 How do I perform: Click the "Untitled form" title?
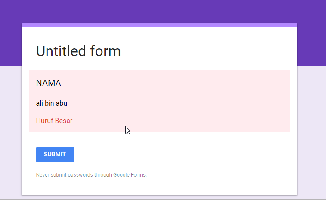pos(78,51)
